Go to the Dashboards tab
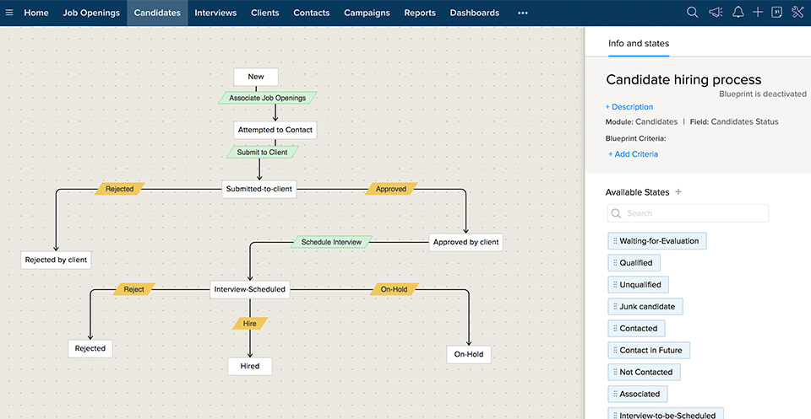 point(474,13)
